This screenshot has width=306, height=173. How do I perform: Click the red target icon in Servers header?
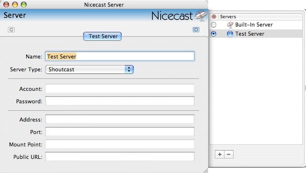click(x=214, y=17)
